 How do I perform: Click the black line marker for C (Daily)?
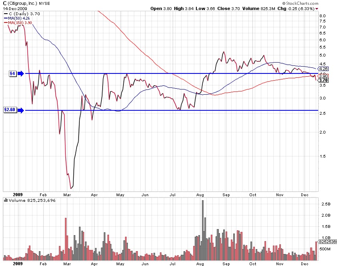coord(6,14)
